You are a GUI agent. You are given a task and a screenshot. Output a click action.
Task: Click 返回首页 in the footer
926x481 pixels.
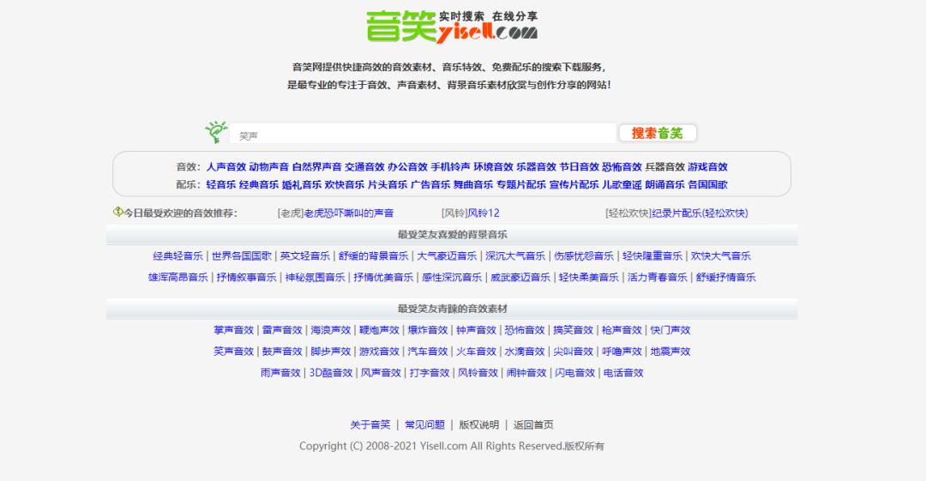pyautogui.click(x=533, y=424)
